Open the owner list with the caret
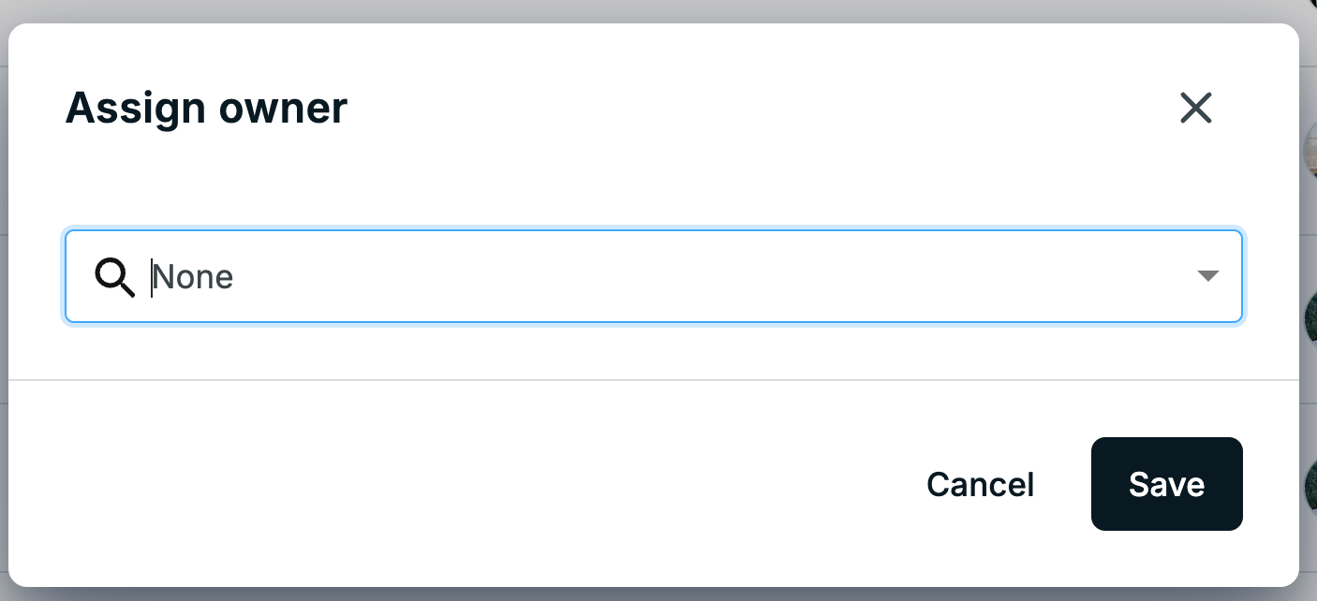The width and height of the screenshot is (1317, 601). point(1208,276)
